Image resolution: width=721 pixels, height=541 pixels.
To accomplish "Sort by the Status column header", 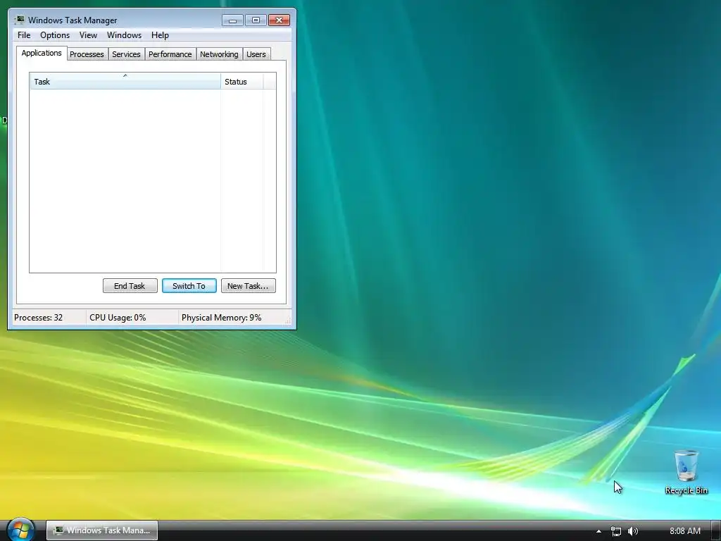I will (242, 82).
